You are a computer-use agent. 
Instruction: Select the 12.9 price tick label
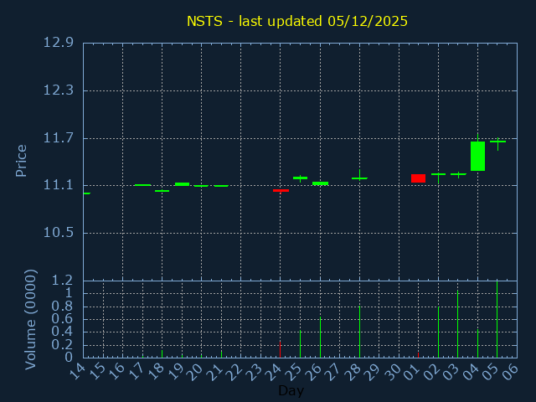[x=58, y=43]
